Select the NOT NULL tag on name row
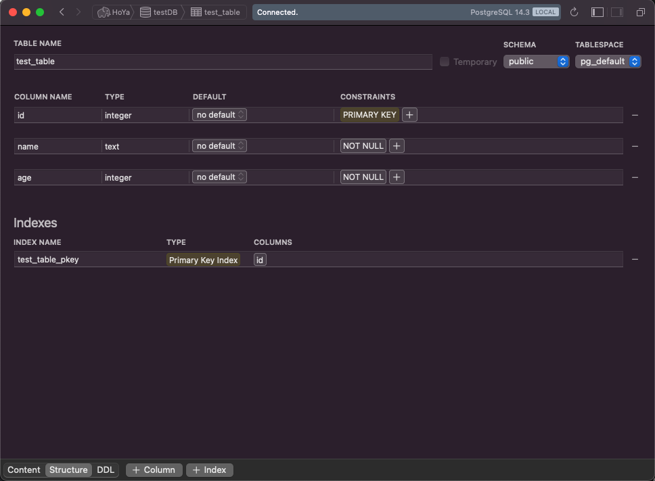 pos(363,146)
